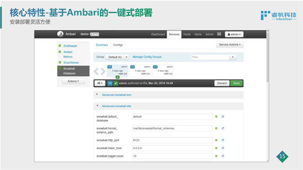This screenshot has width=303, height=170.
Task: Go to next config version arrow
Action: coord(103,71)
